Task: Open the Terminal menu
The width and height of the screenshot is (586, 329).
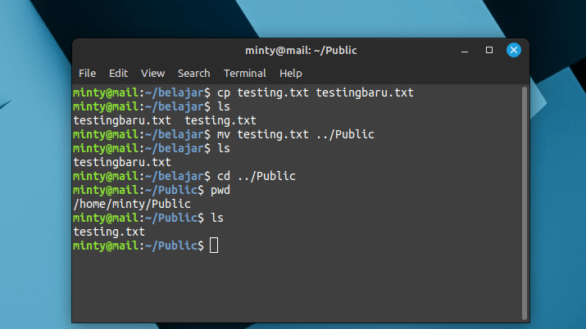Action: pyautogui.click(x=245, y=74)
